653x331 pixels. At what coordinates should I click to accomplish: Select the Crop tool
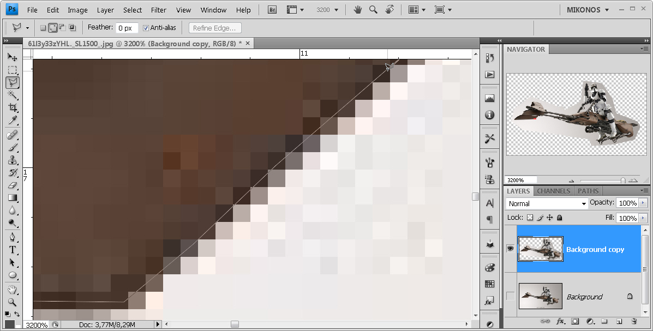coord(13,107)
